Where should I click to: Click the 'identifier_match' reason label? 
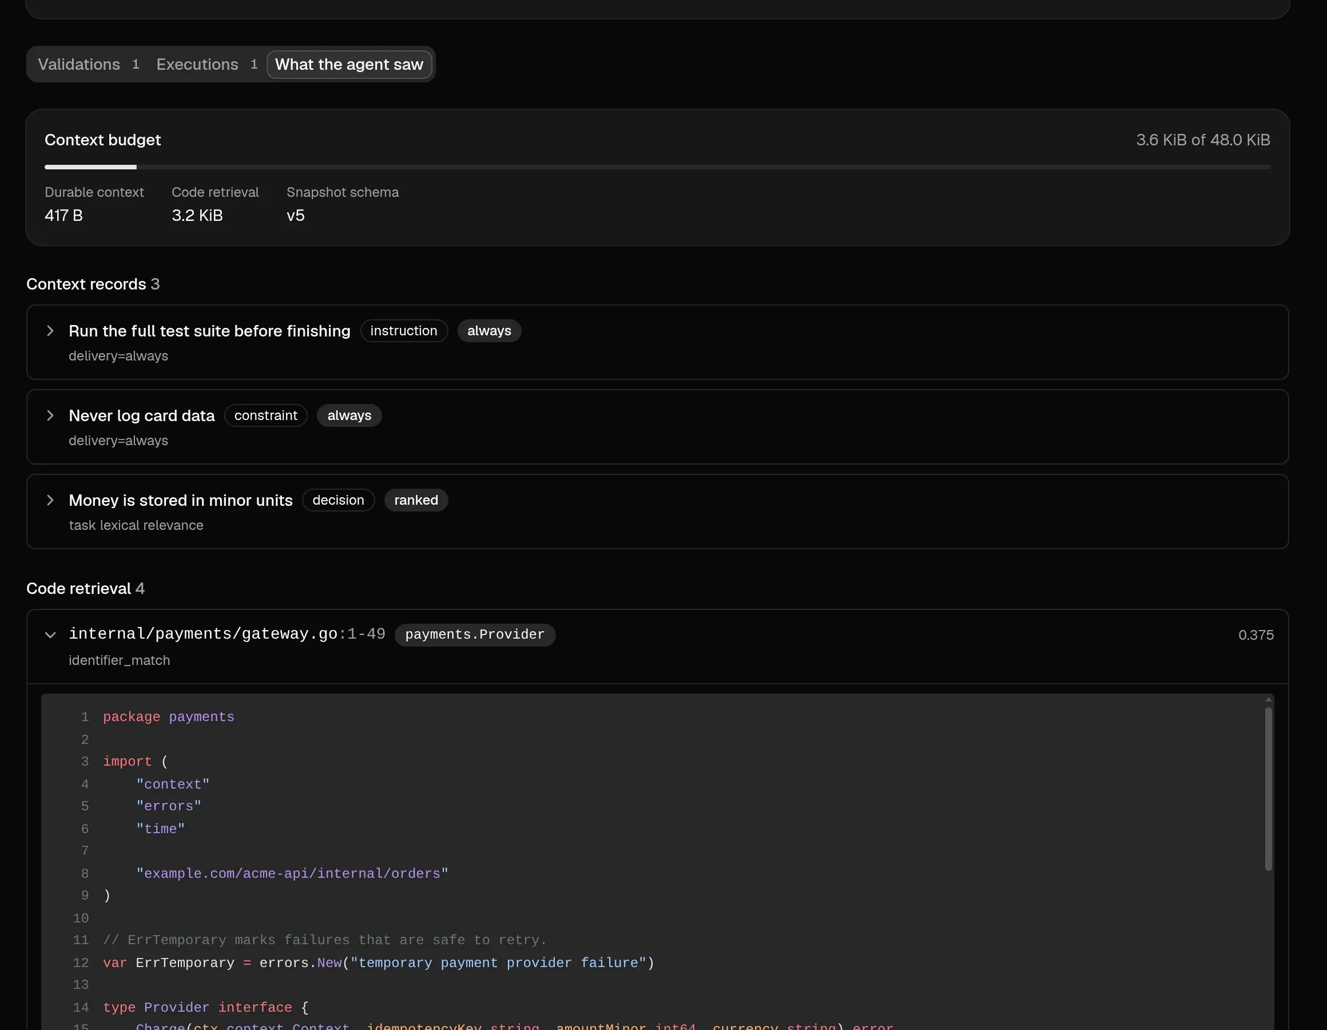(x=119, y=660)
